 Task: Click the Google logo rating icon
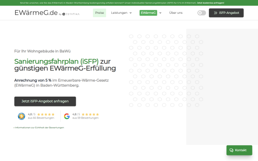tap(67, 116)
